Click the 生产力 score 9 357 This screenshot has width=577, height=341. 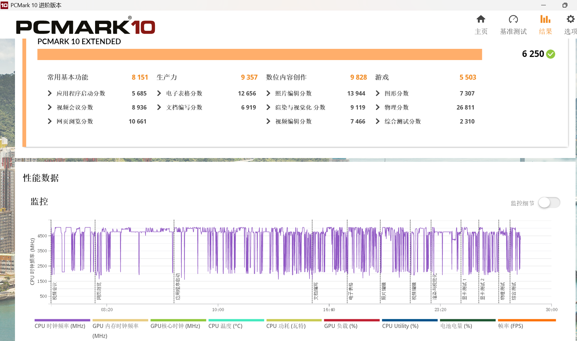pos(249,77)
